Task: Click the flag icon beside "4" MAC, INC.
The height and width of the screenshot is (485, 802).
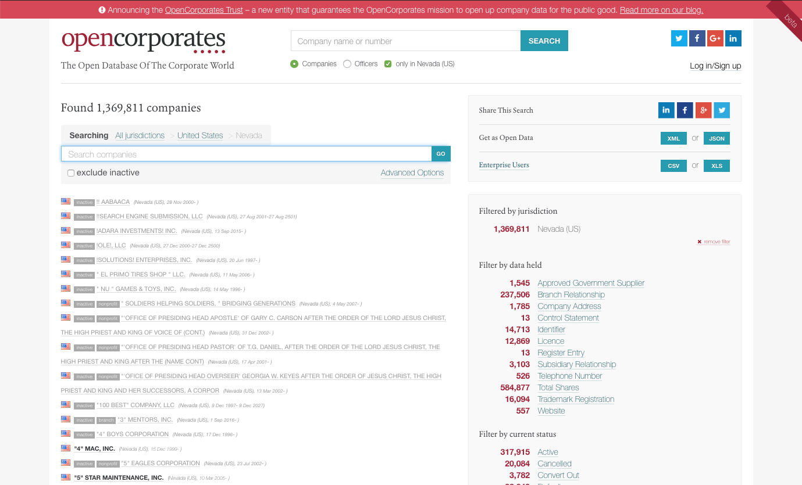Action: point(66,448)
